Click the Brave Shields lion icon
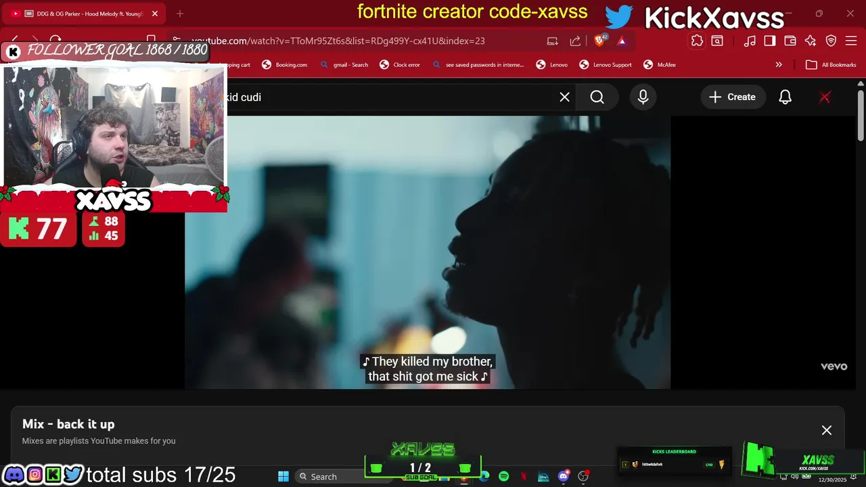 click(599, 41)
